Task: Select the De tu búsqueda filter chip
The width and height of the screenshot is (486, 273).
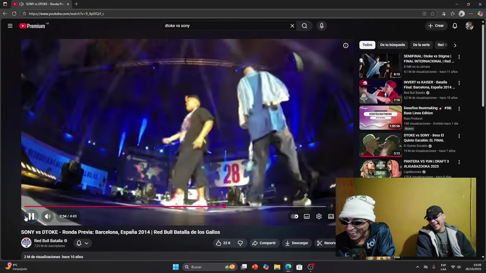Action: tap(393, 45)
